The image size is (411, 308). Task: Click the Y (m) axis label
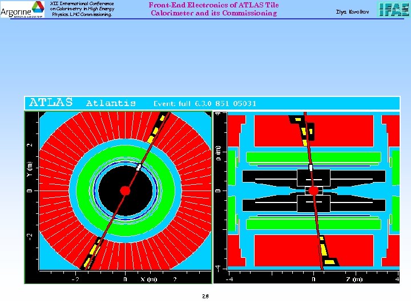pyautogui.click(x=30, y=169)
